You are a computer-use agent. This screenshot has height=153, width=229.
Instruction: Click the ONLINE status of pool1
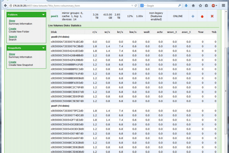pos(178,16)
